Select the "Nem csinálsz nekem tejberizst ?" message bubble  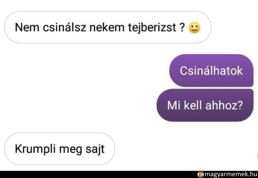108,27
